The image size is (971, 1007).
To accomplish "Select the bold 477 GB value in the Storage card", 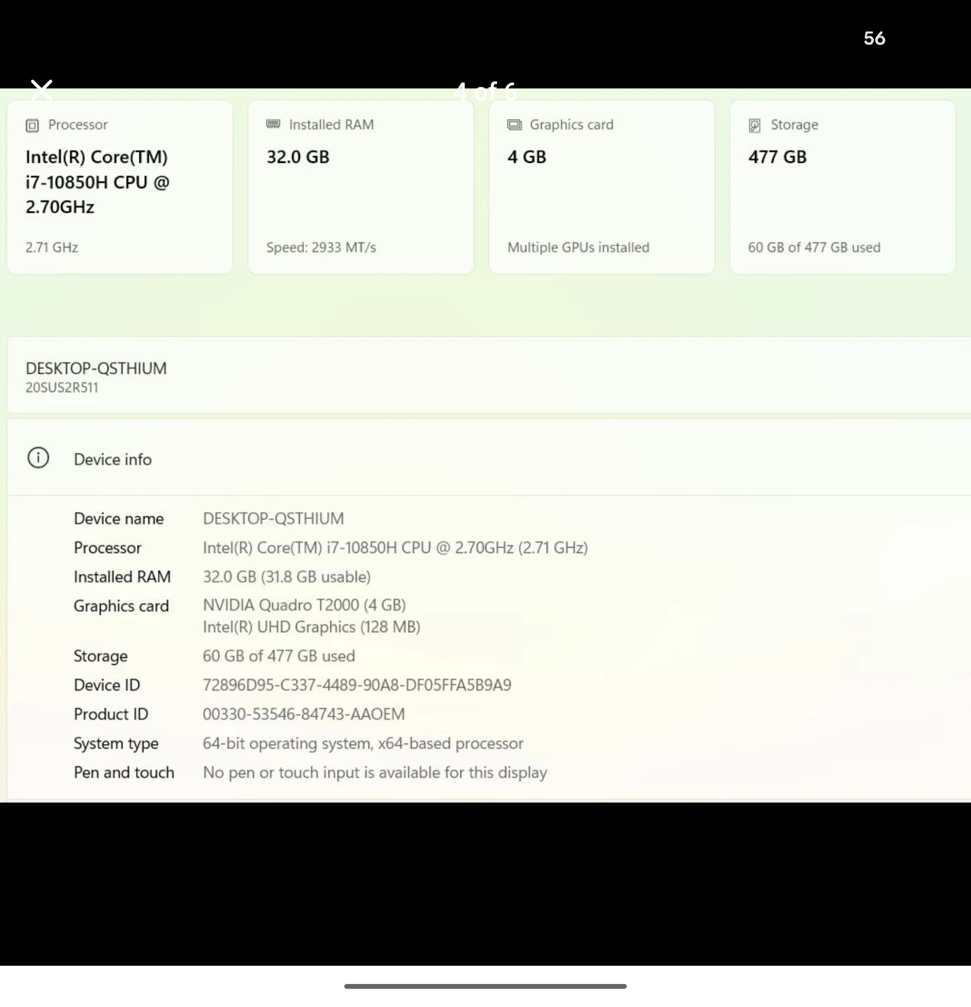I will point(777,157).
